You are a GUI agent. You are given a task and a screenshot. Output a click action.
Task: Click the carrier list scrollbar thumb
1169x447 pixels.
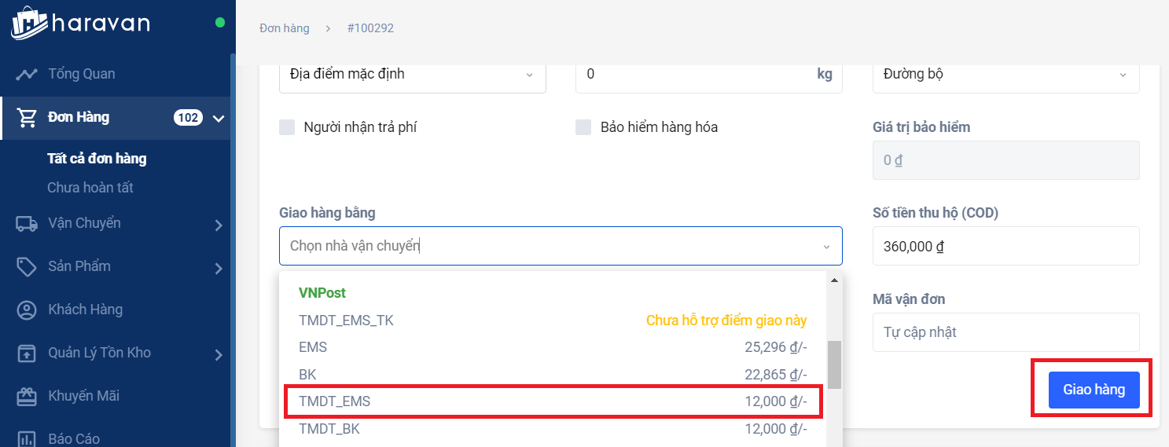(x=834, y=365)
